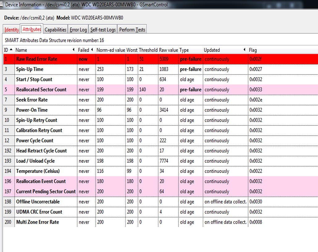
Task: Click the GSmartControl window title bar
Action: tap(159, 4)
